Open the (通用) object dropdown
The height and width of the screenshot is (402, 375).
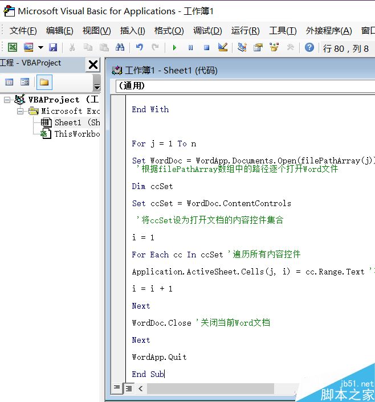[x=245, y=85]
